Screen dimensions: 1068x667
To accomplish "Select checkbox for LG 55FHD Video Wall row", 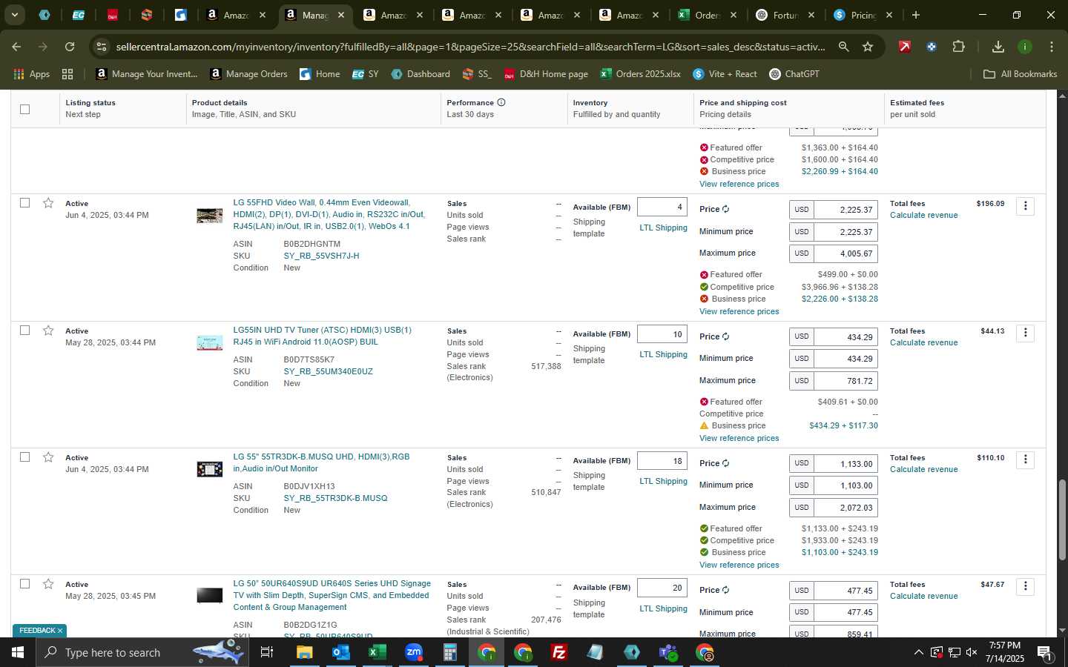I will (x=24, y=202).
